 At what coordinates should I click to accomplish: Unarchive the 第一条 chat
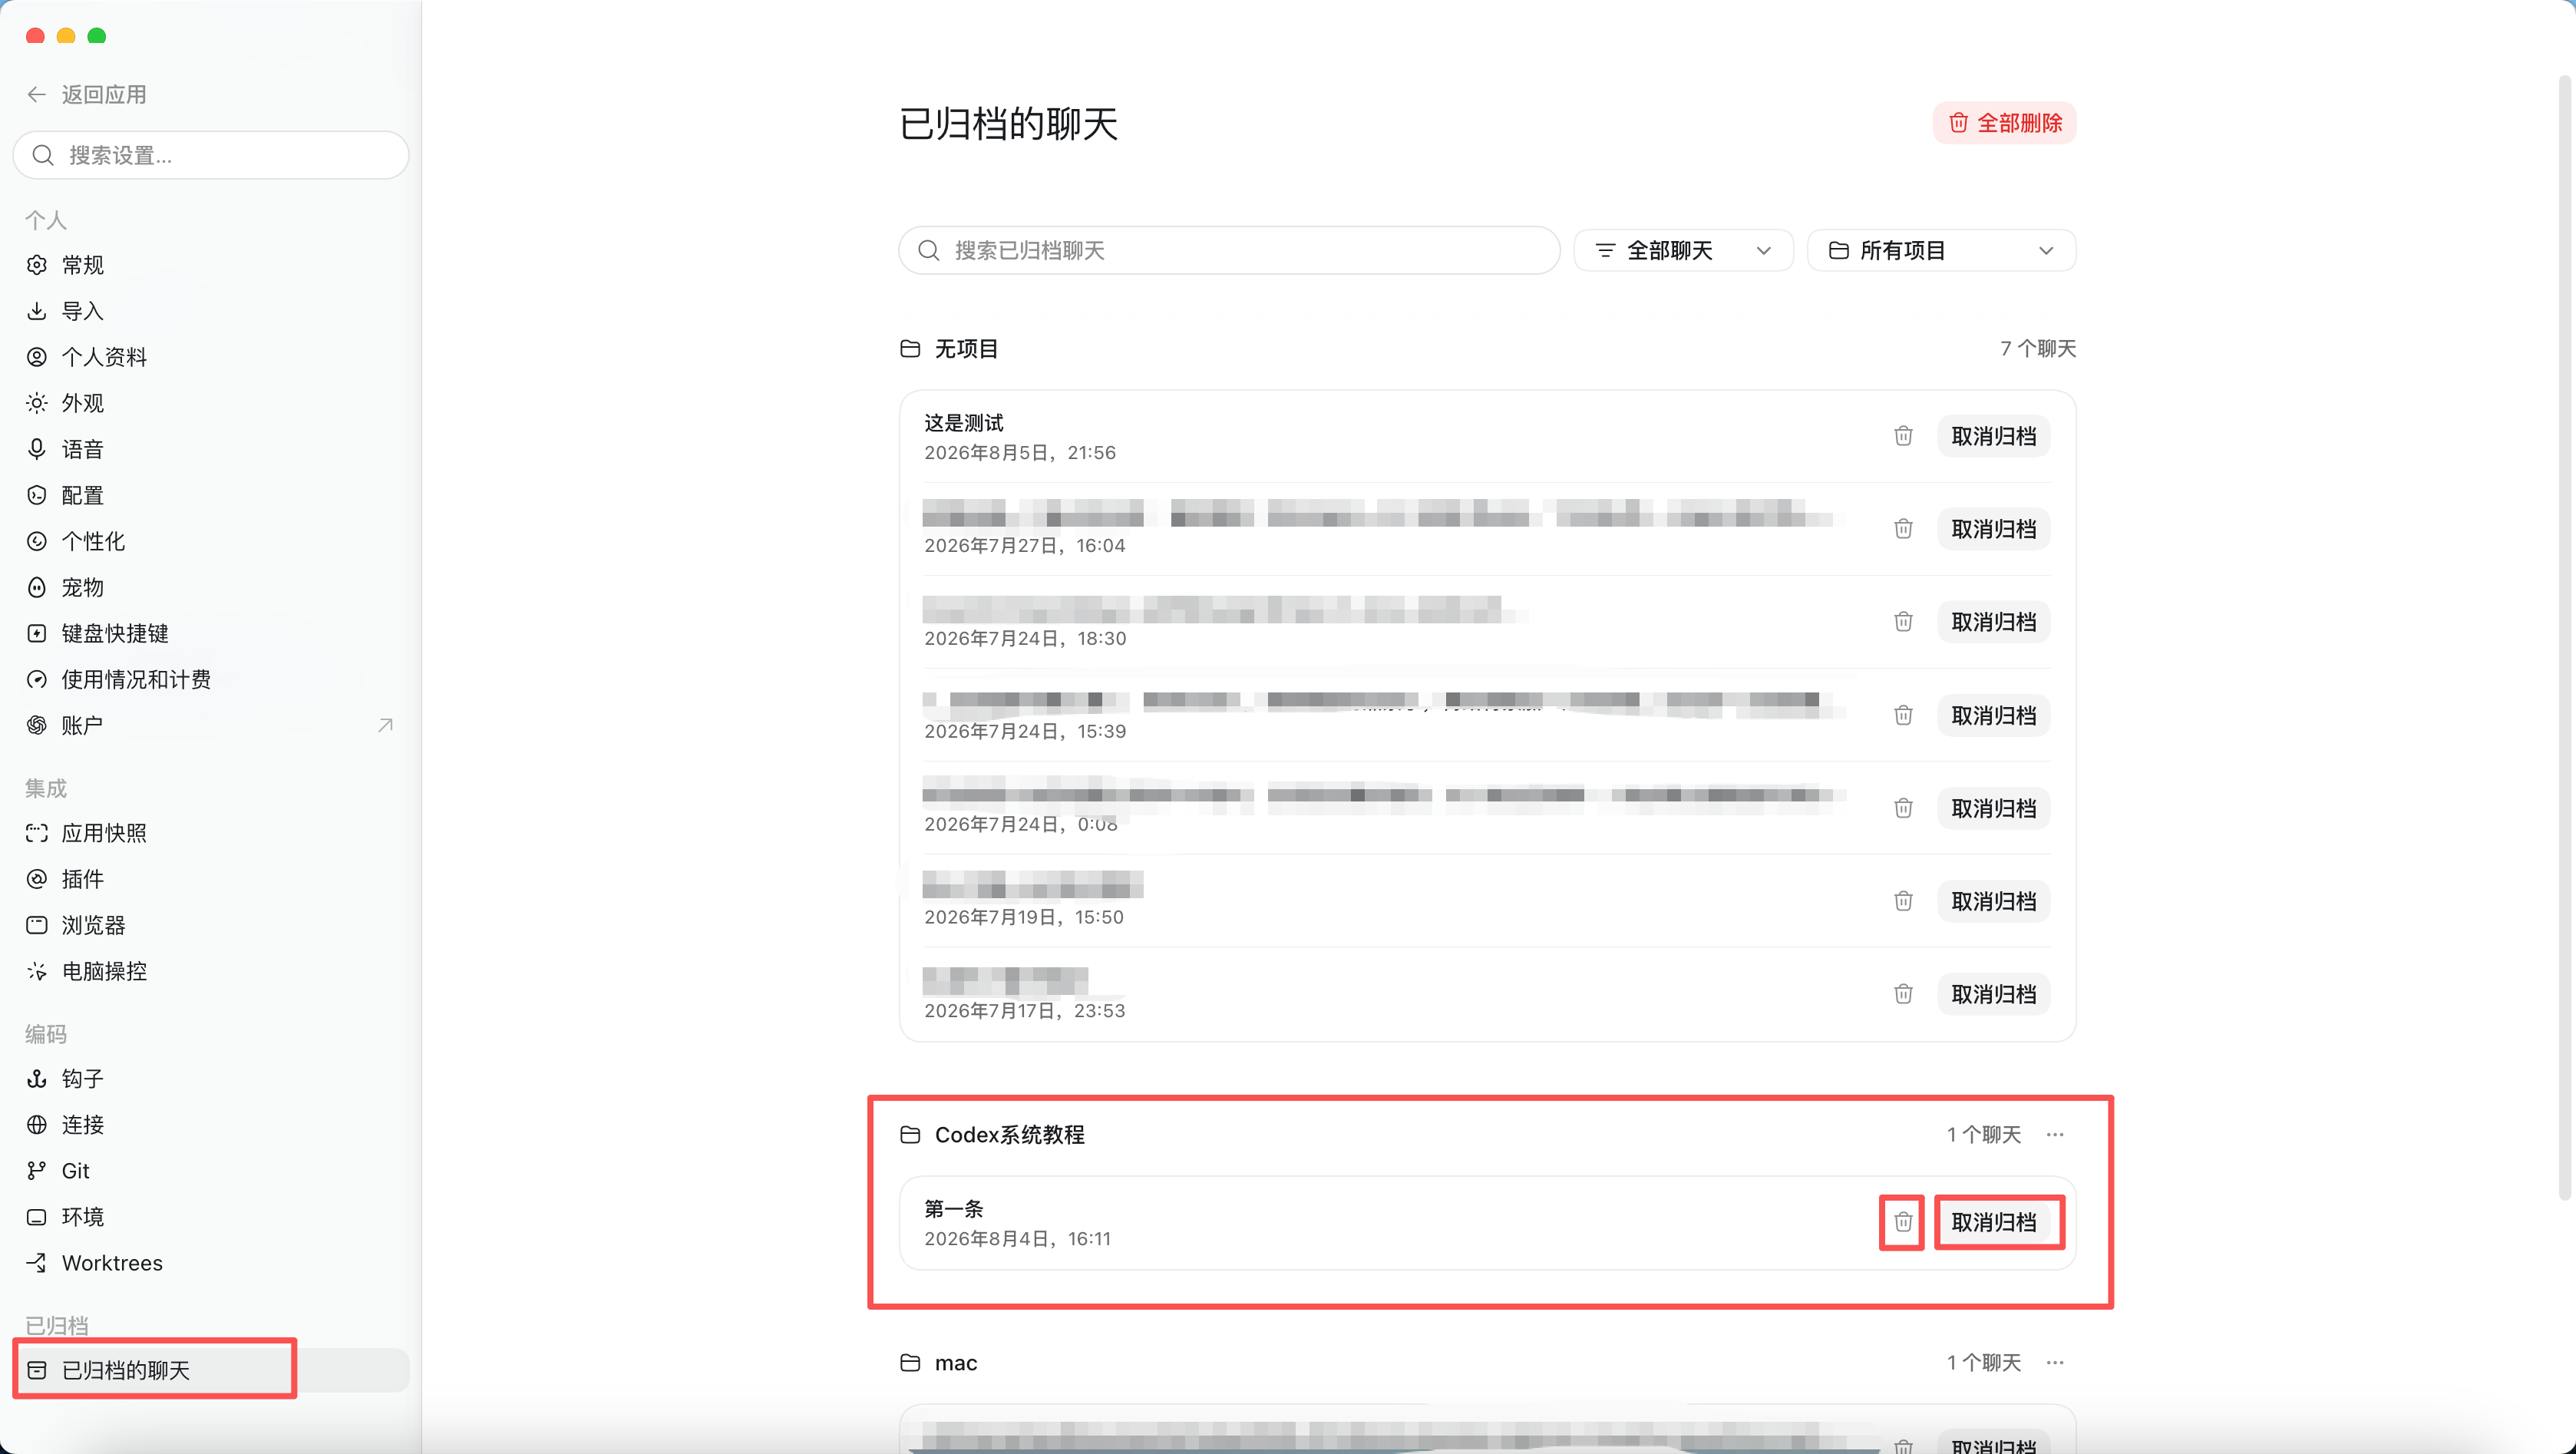1994,1222
